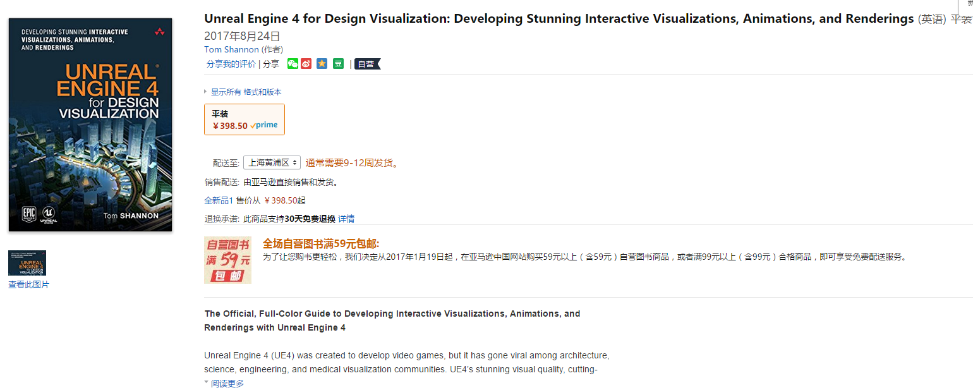The image size is (973, 390).
Task: Share via the green Douban icon
Action: (x=339, y=64)
